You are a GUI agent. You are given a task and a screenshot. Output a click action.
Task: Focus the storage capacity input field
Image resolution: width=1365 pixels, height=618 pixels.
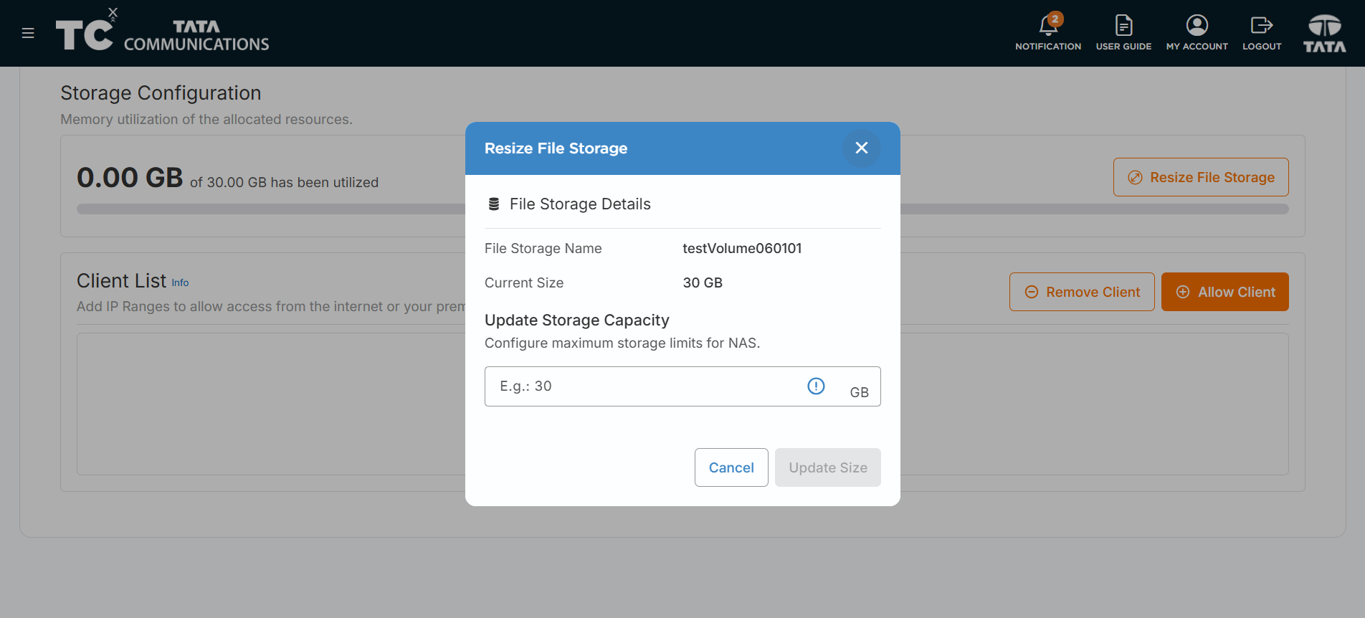(682, 386)
